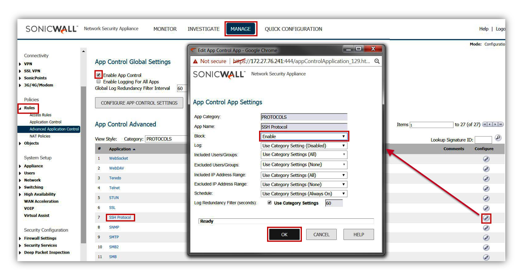Edit SSH Protocol using its pencil icon
521x276 pixels.
[x=486, y=218]
